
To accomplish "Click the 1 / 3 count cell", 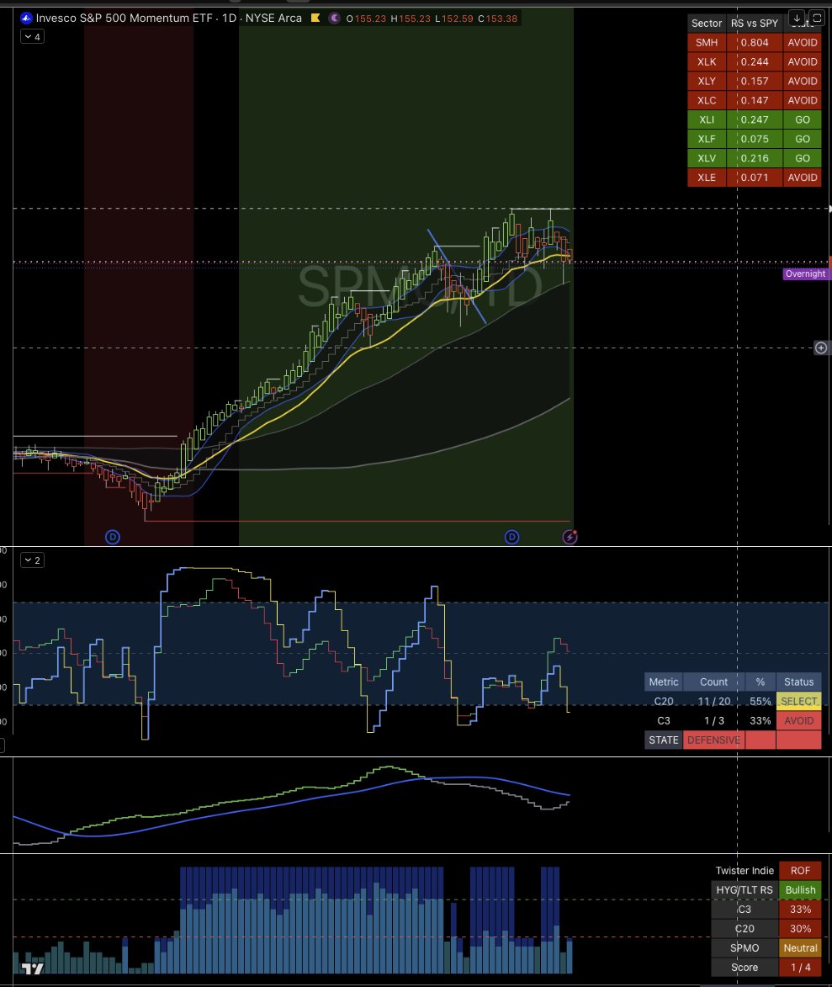I will pos(713,721).
